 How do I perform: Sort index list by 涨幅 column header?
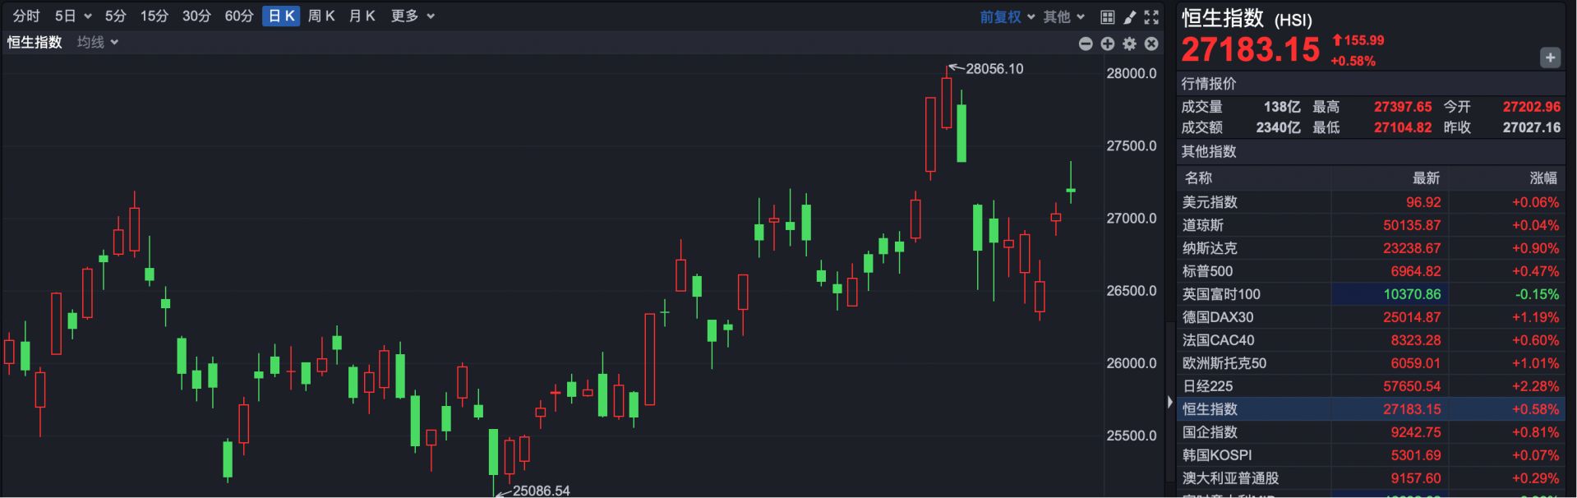click(1542, 178)
